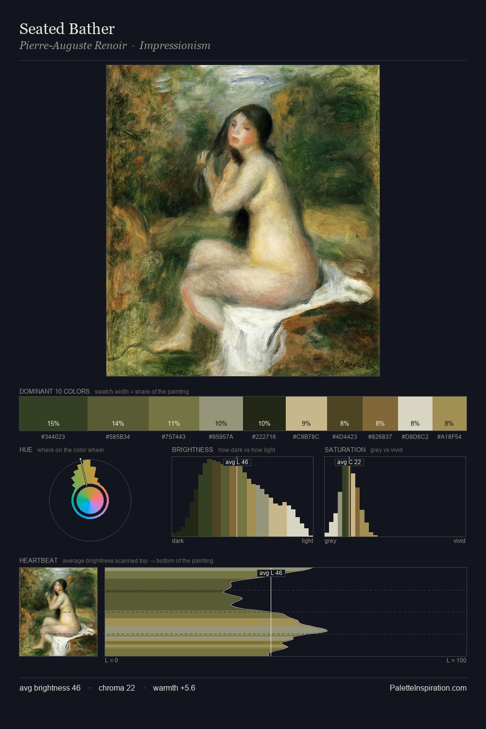Choose the #C9B78C beige swatch
The height and width of the screenshot is (729, 486).
(306, 414)
